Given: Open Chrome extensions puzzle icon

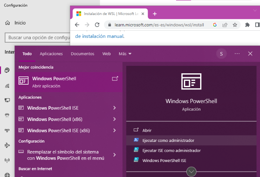Looking at the screenshot, I should 247,25.
